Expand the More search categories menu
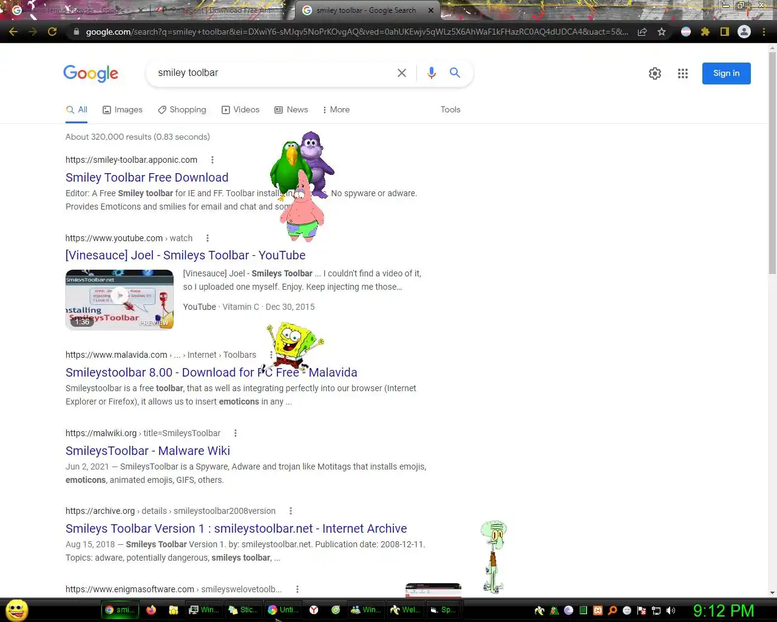777x622 pixels. pos(336,110)
